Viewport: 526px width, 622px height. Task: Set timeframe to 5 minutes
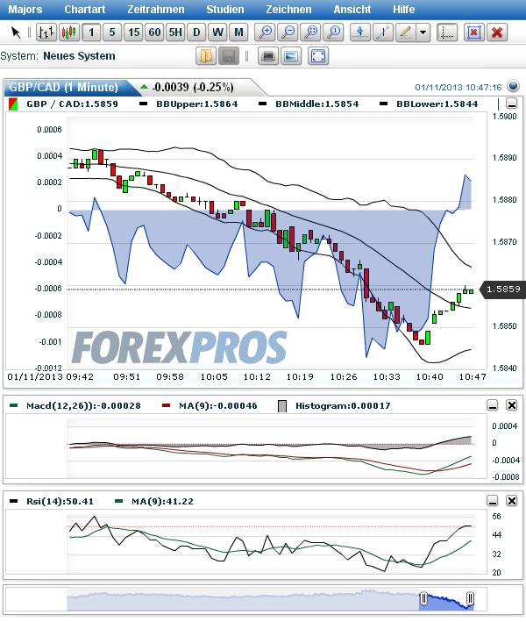(112, 32)
